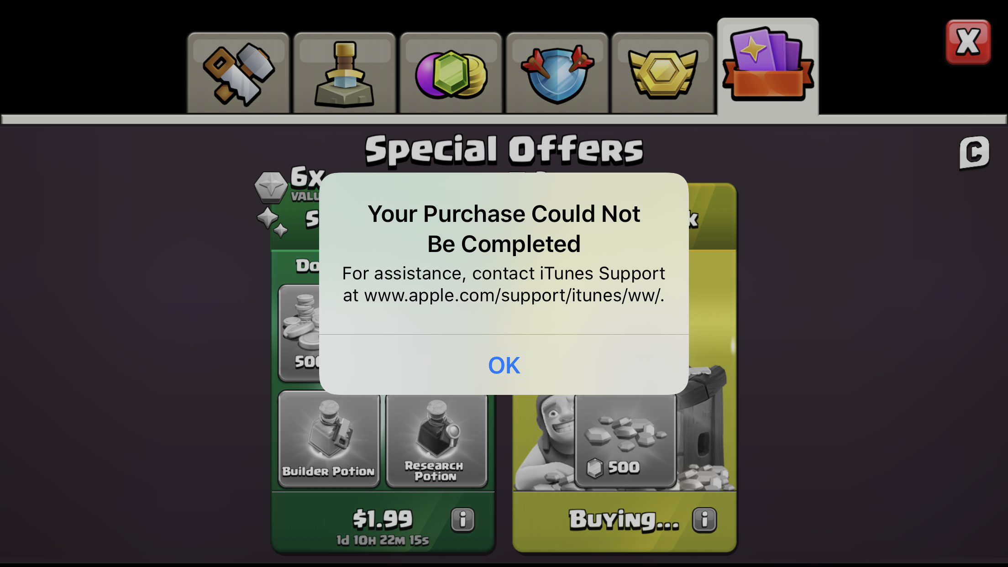Show info for the Buying... offer
Viewport: 1008px width, 567px height.
click(x=704, y=520)
